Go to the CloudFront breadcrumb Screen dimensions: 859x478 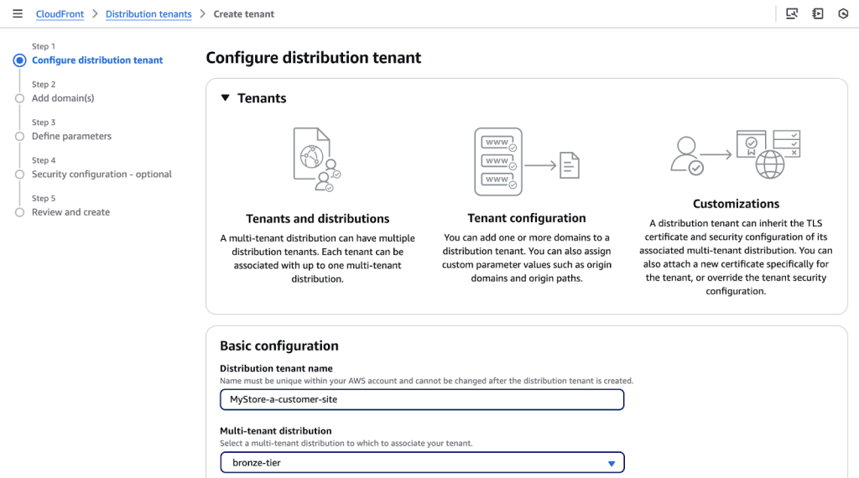60,14
